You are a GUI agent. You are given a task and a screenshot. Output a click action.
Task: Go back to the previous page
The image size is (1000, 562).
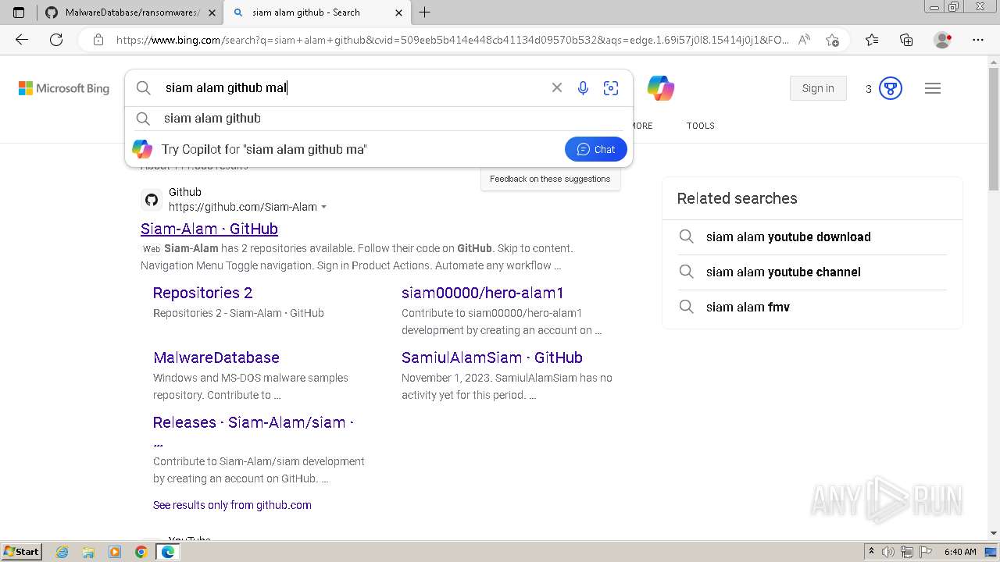[x=22, y=40]
